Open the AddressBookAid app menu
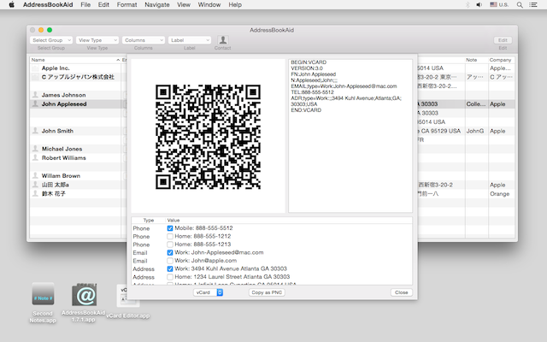The width and height of the screenshot is (547, 342). (48, 4)
